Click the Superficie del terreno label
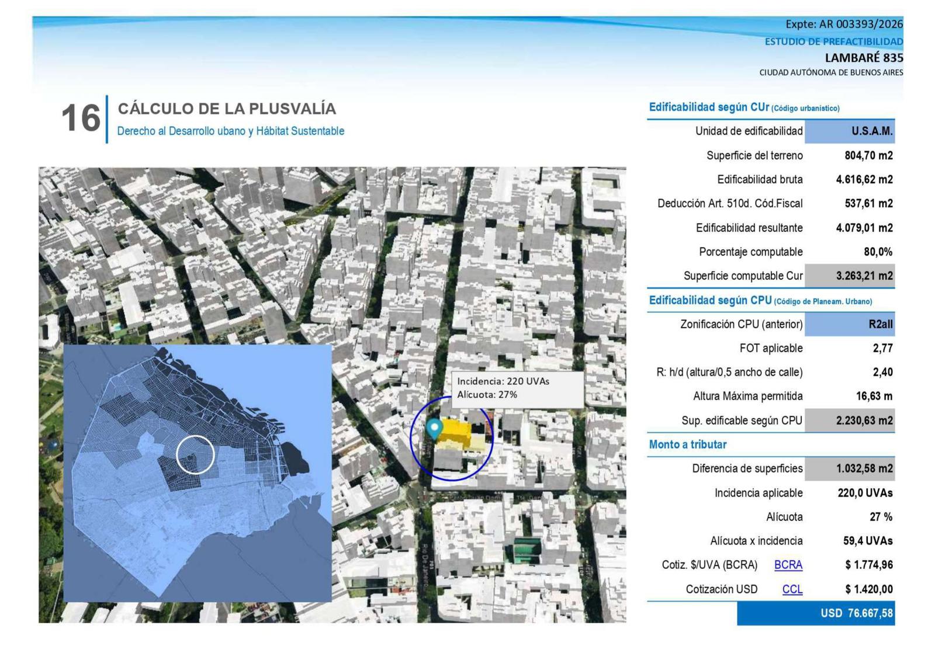 click(x=754, y=155)
